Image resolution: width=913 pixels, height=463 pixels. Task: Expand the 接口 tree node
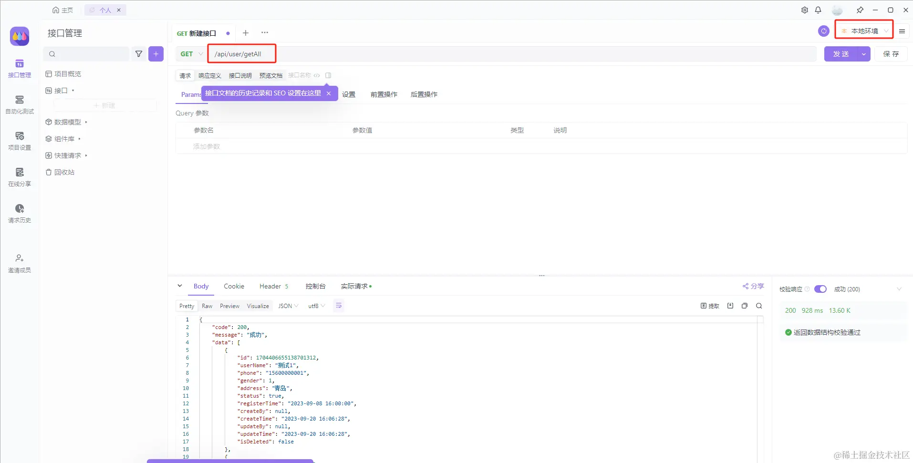pyautogui.click(x=73, y=91)
